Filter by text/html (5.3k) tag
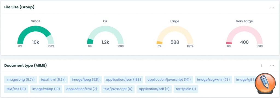 pos(53,80)
